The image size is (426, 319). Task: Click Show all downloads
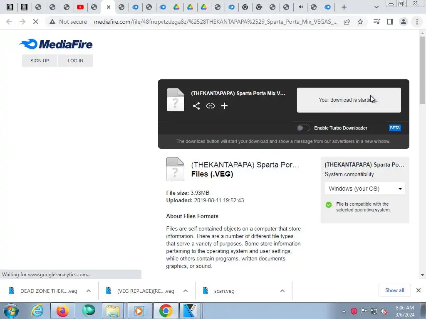(394, 290)
